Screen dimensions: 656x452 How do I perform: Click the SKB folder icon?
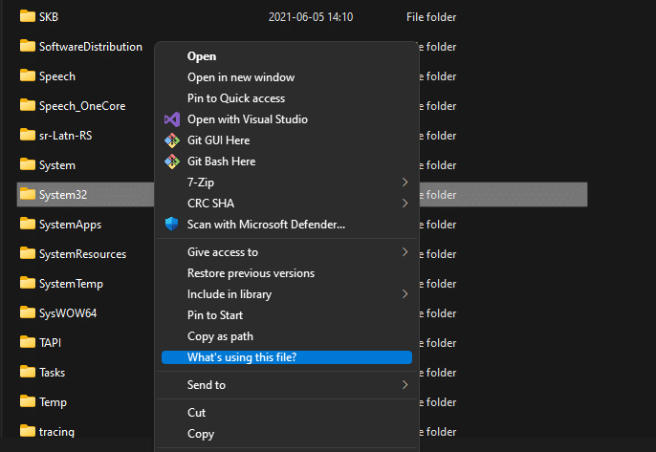27,17
